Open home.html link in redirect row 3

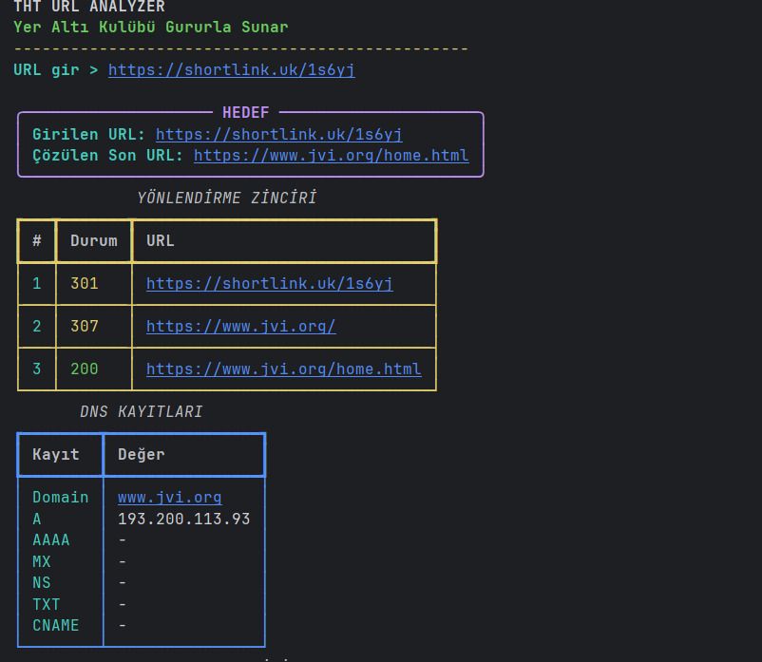click(284, 369)
